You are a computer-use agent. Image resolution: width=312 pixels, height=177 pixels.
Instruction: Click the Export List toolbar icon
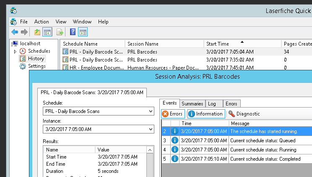coord(60,32)
